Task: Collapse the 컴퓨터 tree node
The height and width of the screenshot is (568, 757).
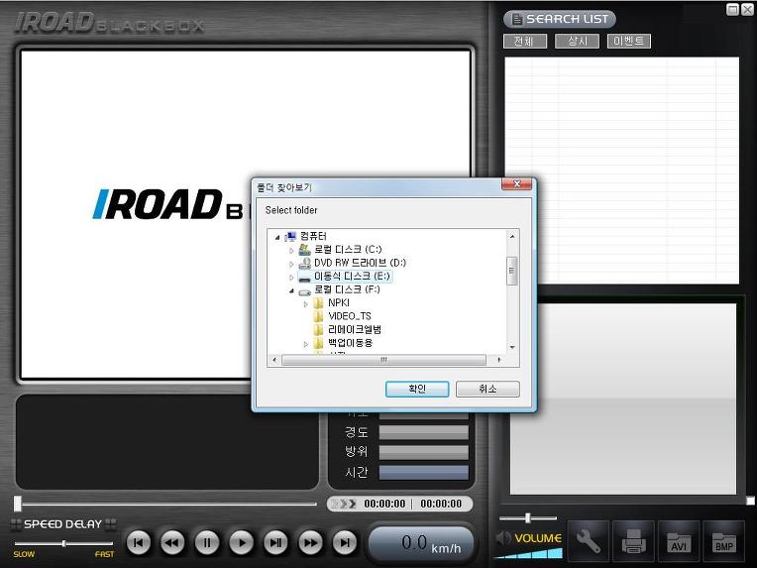Action: coord(277,237)
